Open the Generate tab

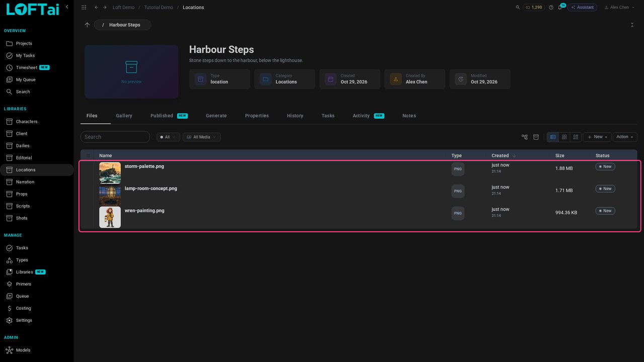pos(216,116)
